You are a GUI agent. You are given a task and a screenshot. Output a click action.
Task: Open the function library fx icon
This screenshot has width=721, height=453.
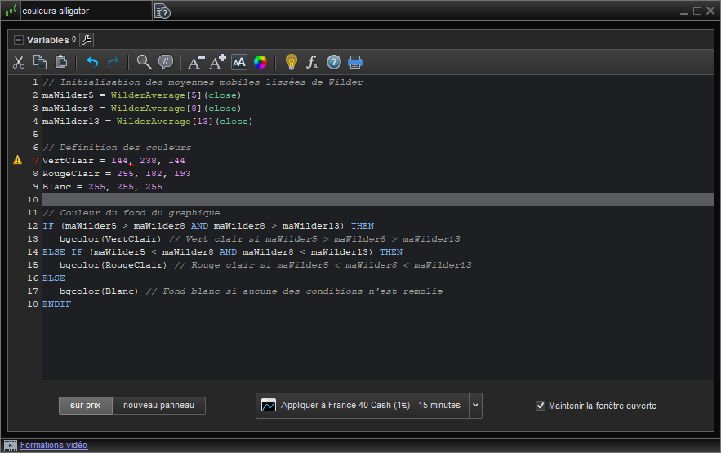click(x=312, y=62)
